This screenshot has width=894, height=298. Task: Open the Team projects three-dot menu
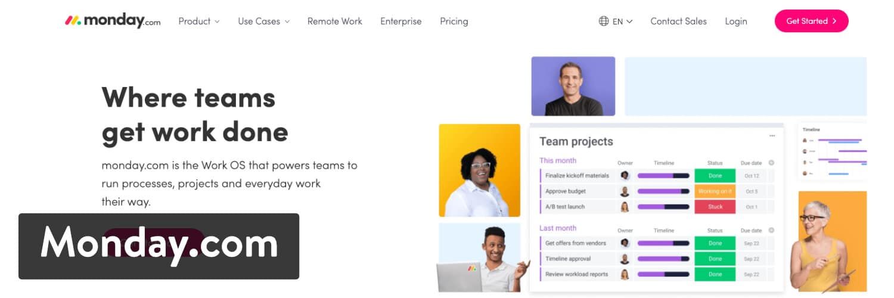[x=772, y=136]
